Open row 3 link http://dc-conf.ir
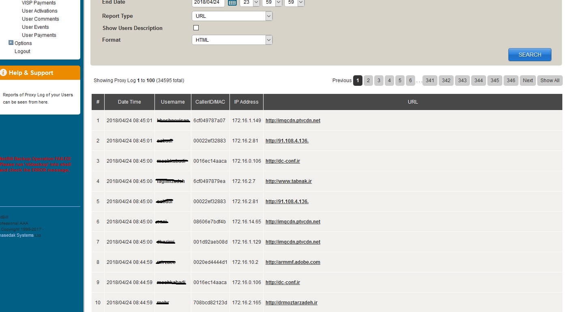The height and width of the screenshot is (312, 566). pyautogui.click(x=283, y=161)
